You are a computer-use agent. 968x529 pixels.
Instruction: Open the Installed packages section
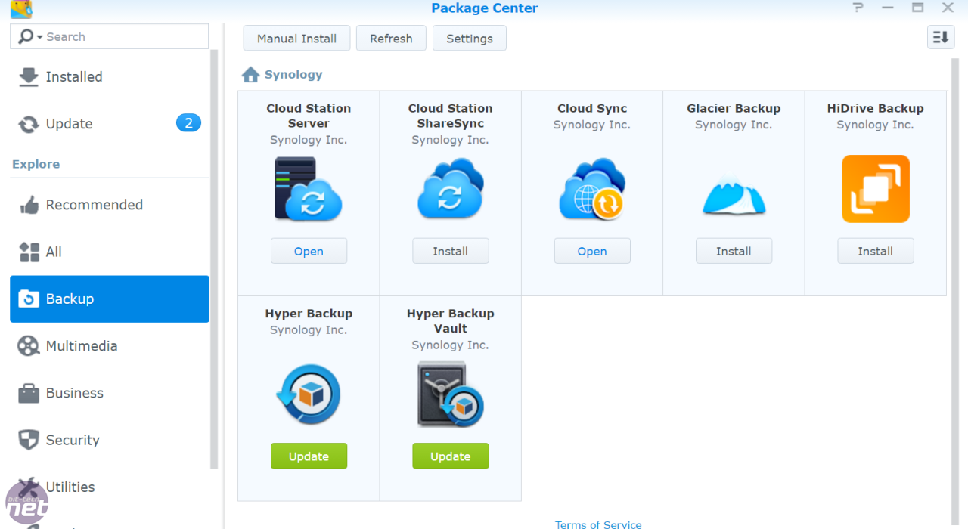click(110, 77)
